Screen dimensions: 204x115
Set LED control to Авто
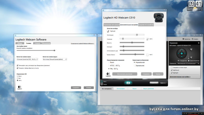point(17,80)
